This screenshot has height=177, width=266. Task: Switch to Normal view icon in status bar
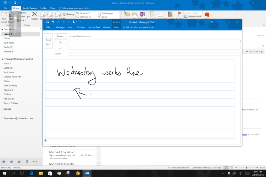pos(226,167)
